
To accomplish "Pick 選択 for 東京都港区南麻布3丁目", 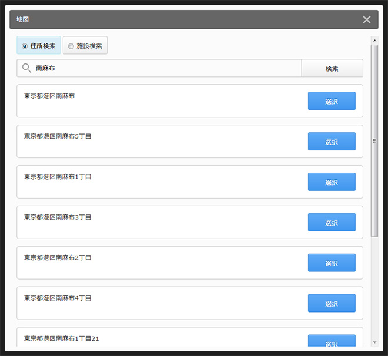I will [332, 223].
